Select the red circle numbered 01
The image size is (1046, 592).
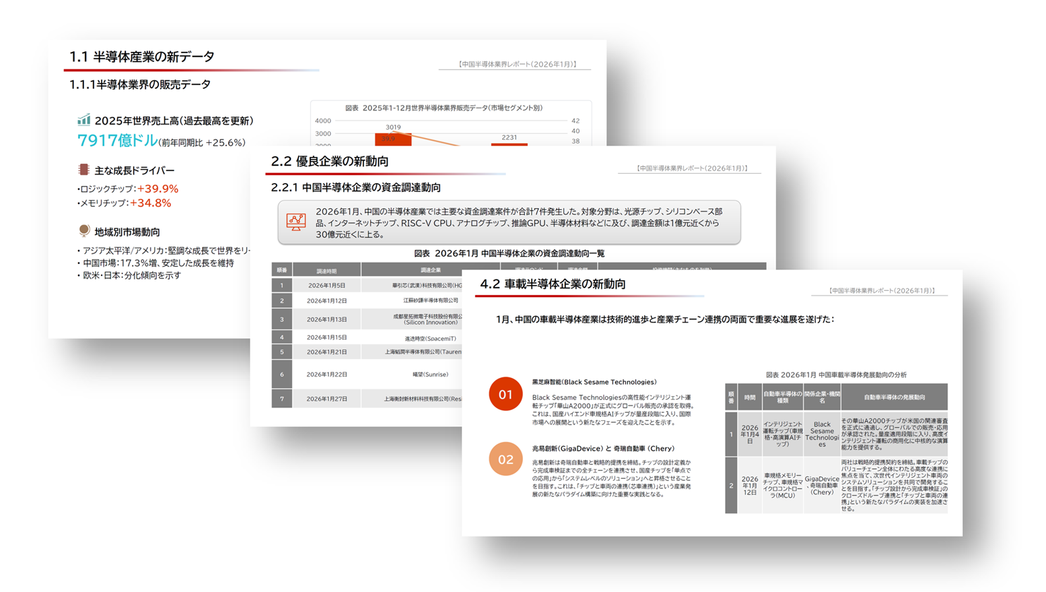[505, 394]
